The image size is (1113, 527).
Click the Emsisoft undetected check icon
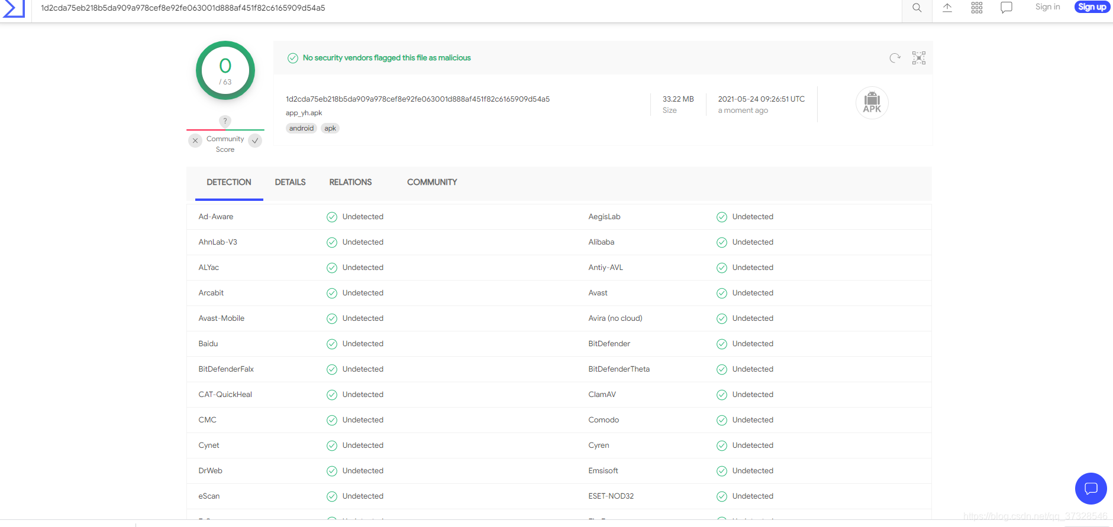pyautogui.click(x=722, y=471)
